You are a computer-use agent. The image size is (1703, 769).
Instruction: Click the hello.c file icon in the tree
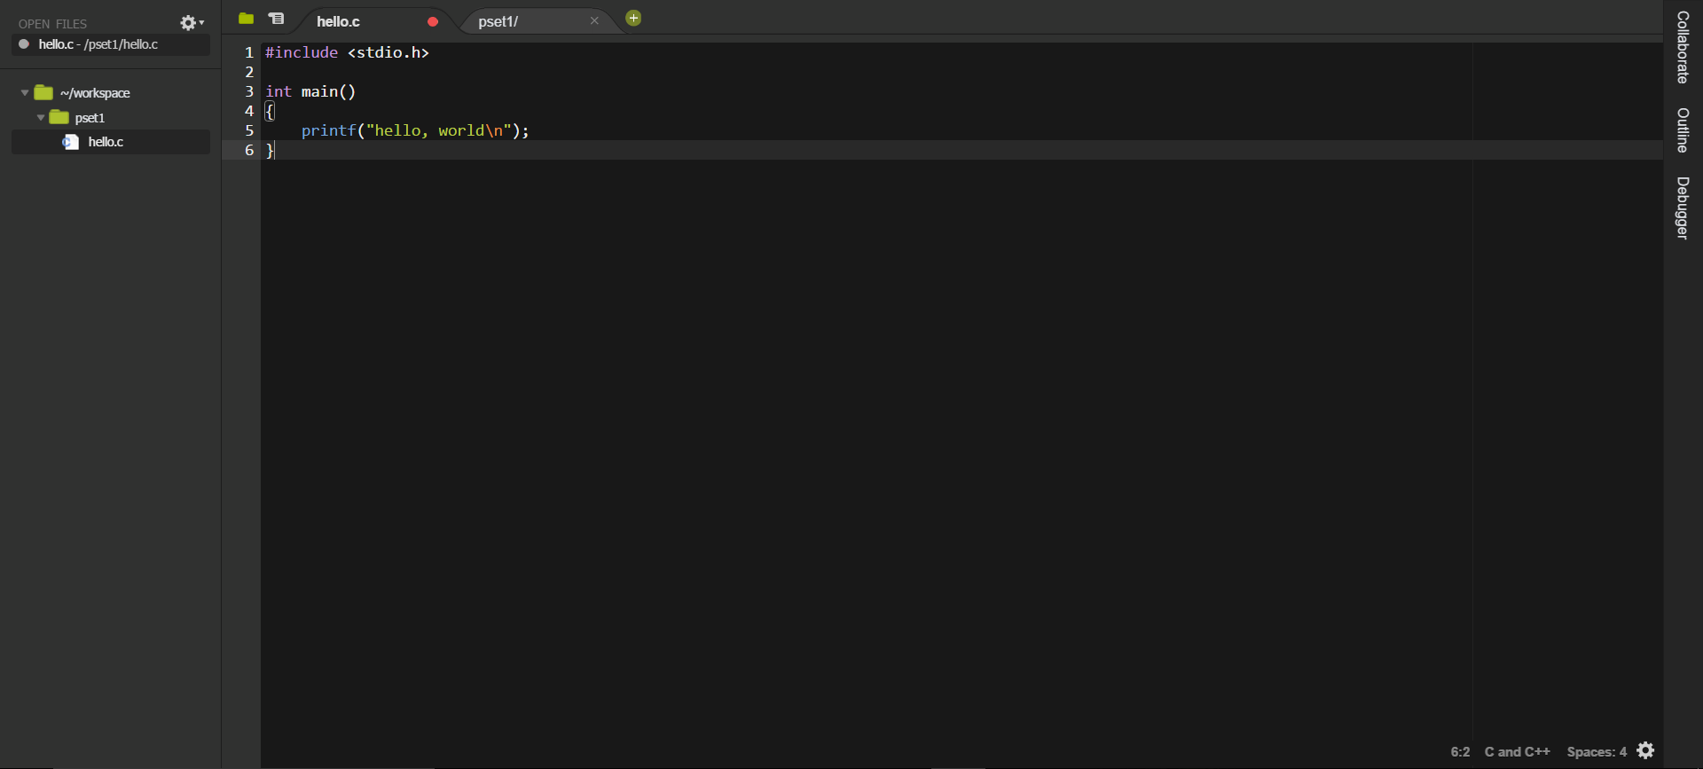tap(70, 142)
